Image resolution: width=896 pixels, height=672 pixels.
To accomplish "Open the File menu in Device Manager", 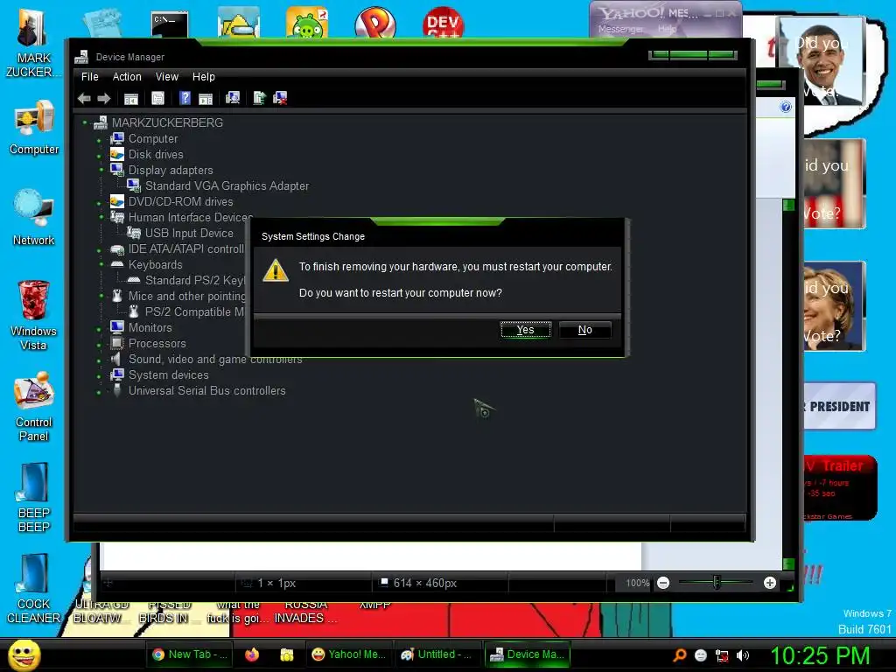I will [x=90, y=77].
